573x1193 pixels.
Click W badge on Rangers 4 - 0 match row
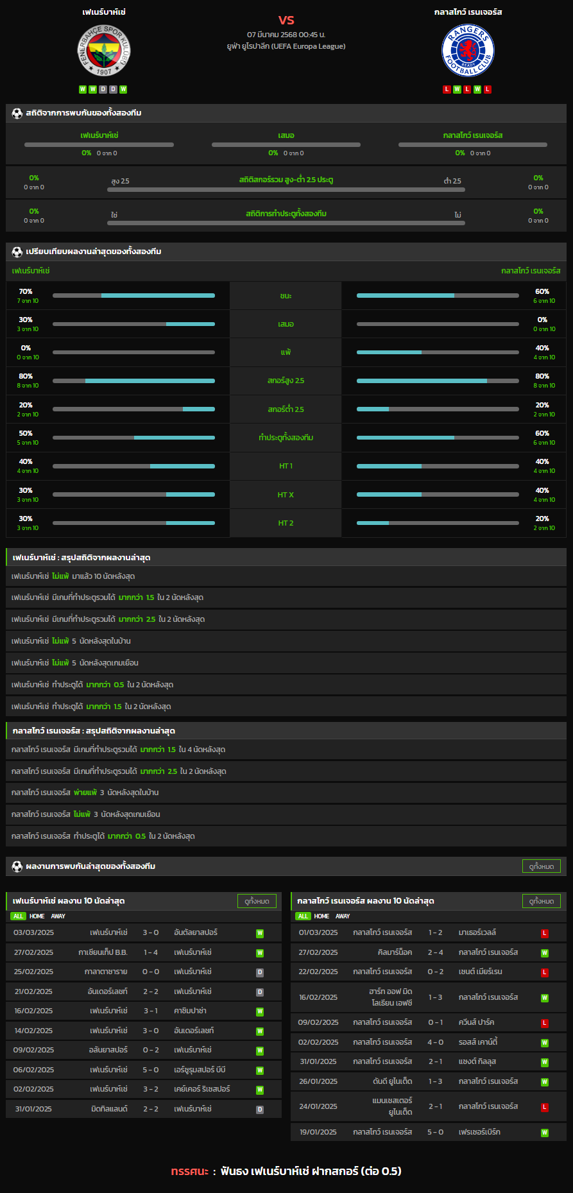coord(545,1043)
